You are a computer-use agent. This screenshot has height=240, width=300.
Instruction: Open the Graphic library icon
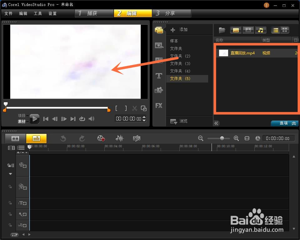[159, 90]
